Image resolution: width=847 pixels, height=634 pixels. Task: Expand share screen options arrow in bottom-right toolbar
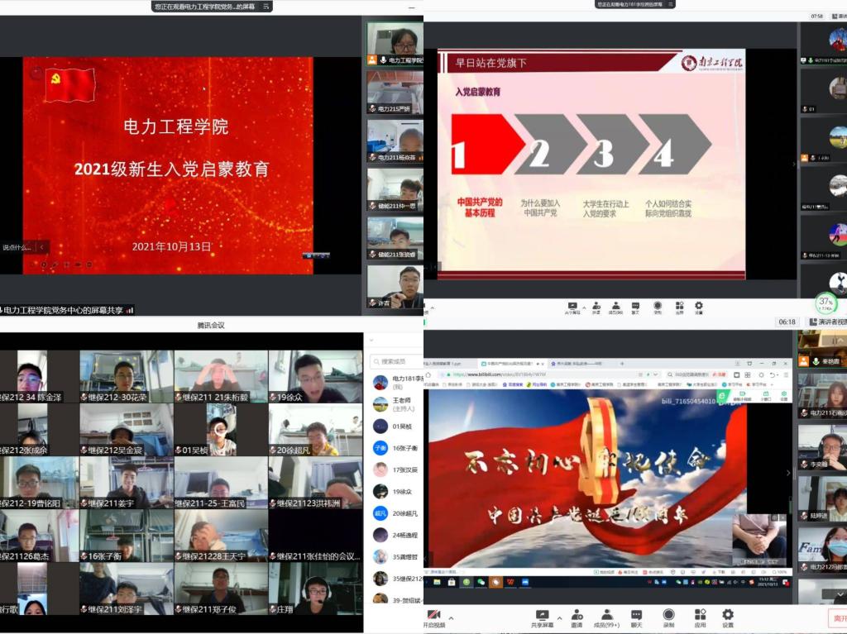[x=559, y=617]
